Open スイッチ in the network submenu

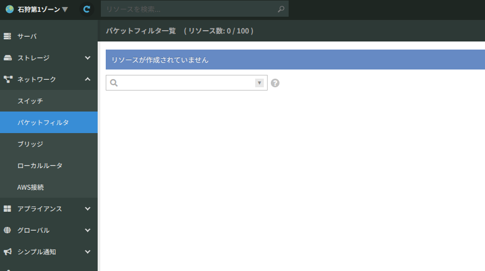pyautogui.click(x=49, y=101)
